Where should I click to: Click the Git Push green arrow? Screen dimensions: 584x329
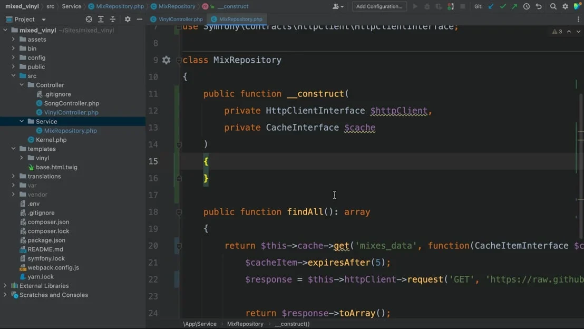(x=514, y=6)
